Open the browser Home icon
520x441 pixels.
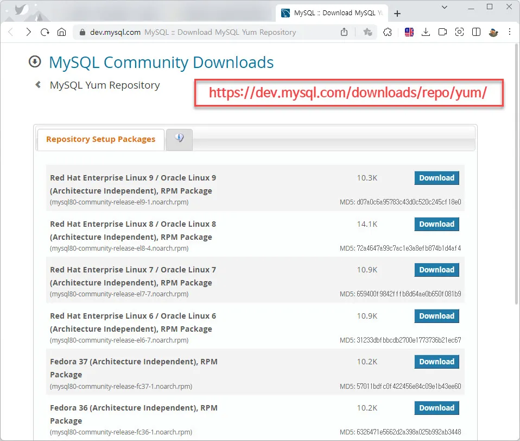tap(62, 32)
